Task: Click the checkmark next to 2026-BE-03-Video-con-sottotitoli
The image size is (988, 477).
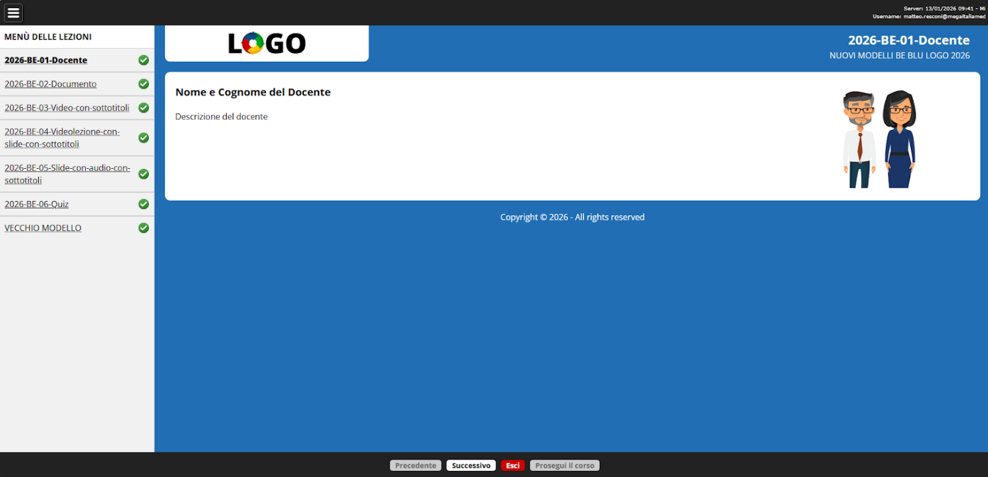Action: (x=144, y=107)
